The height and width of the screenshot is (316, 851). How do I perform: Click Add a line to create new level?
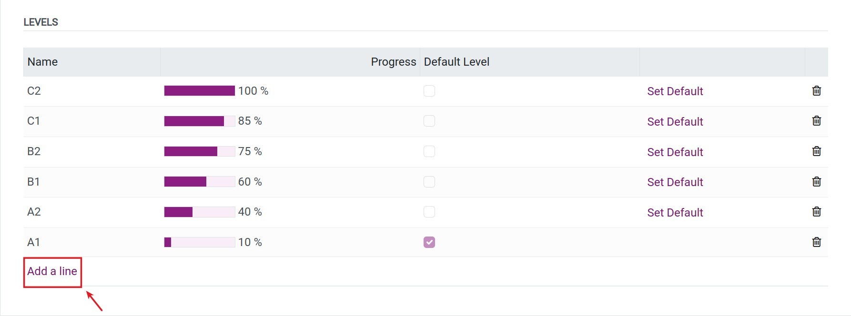point(52,271)
